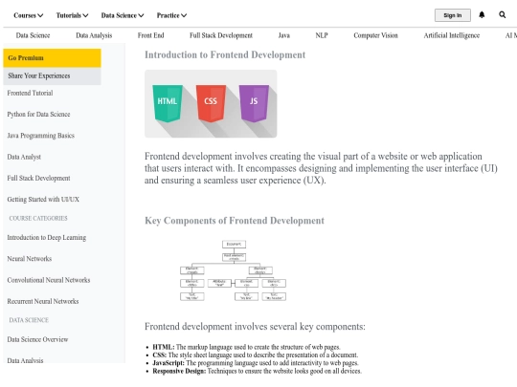The width and height of the screenshot is (517, 387).
Task: Click the HTML CSS JS banner image
Action: pos(211,103)
